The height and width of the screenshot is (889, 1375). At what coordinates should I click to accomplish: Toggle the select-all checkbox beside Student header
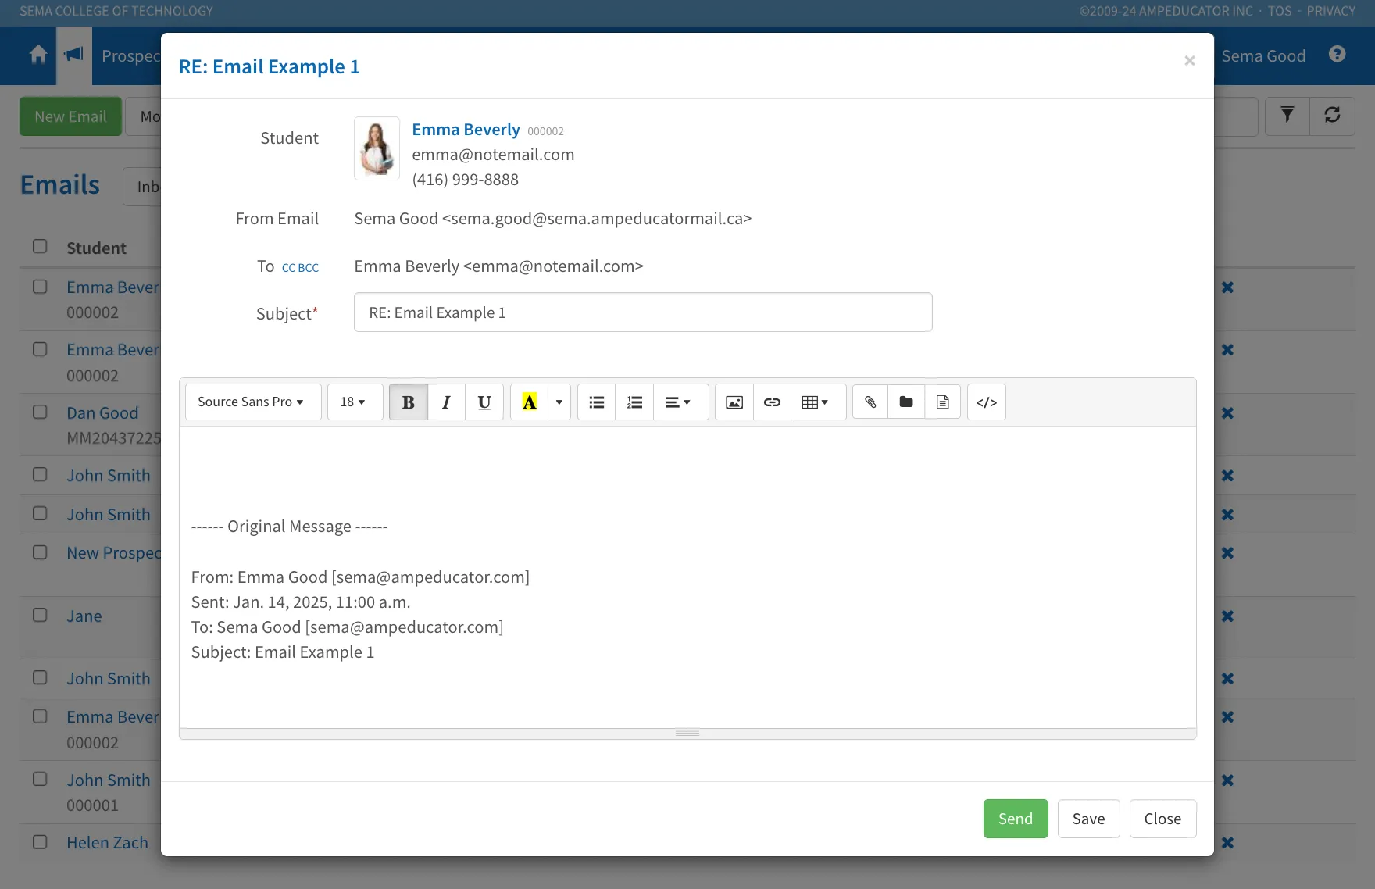[40, 246]
